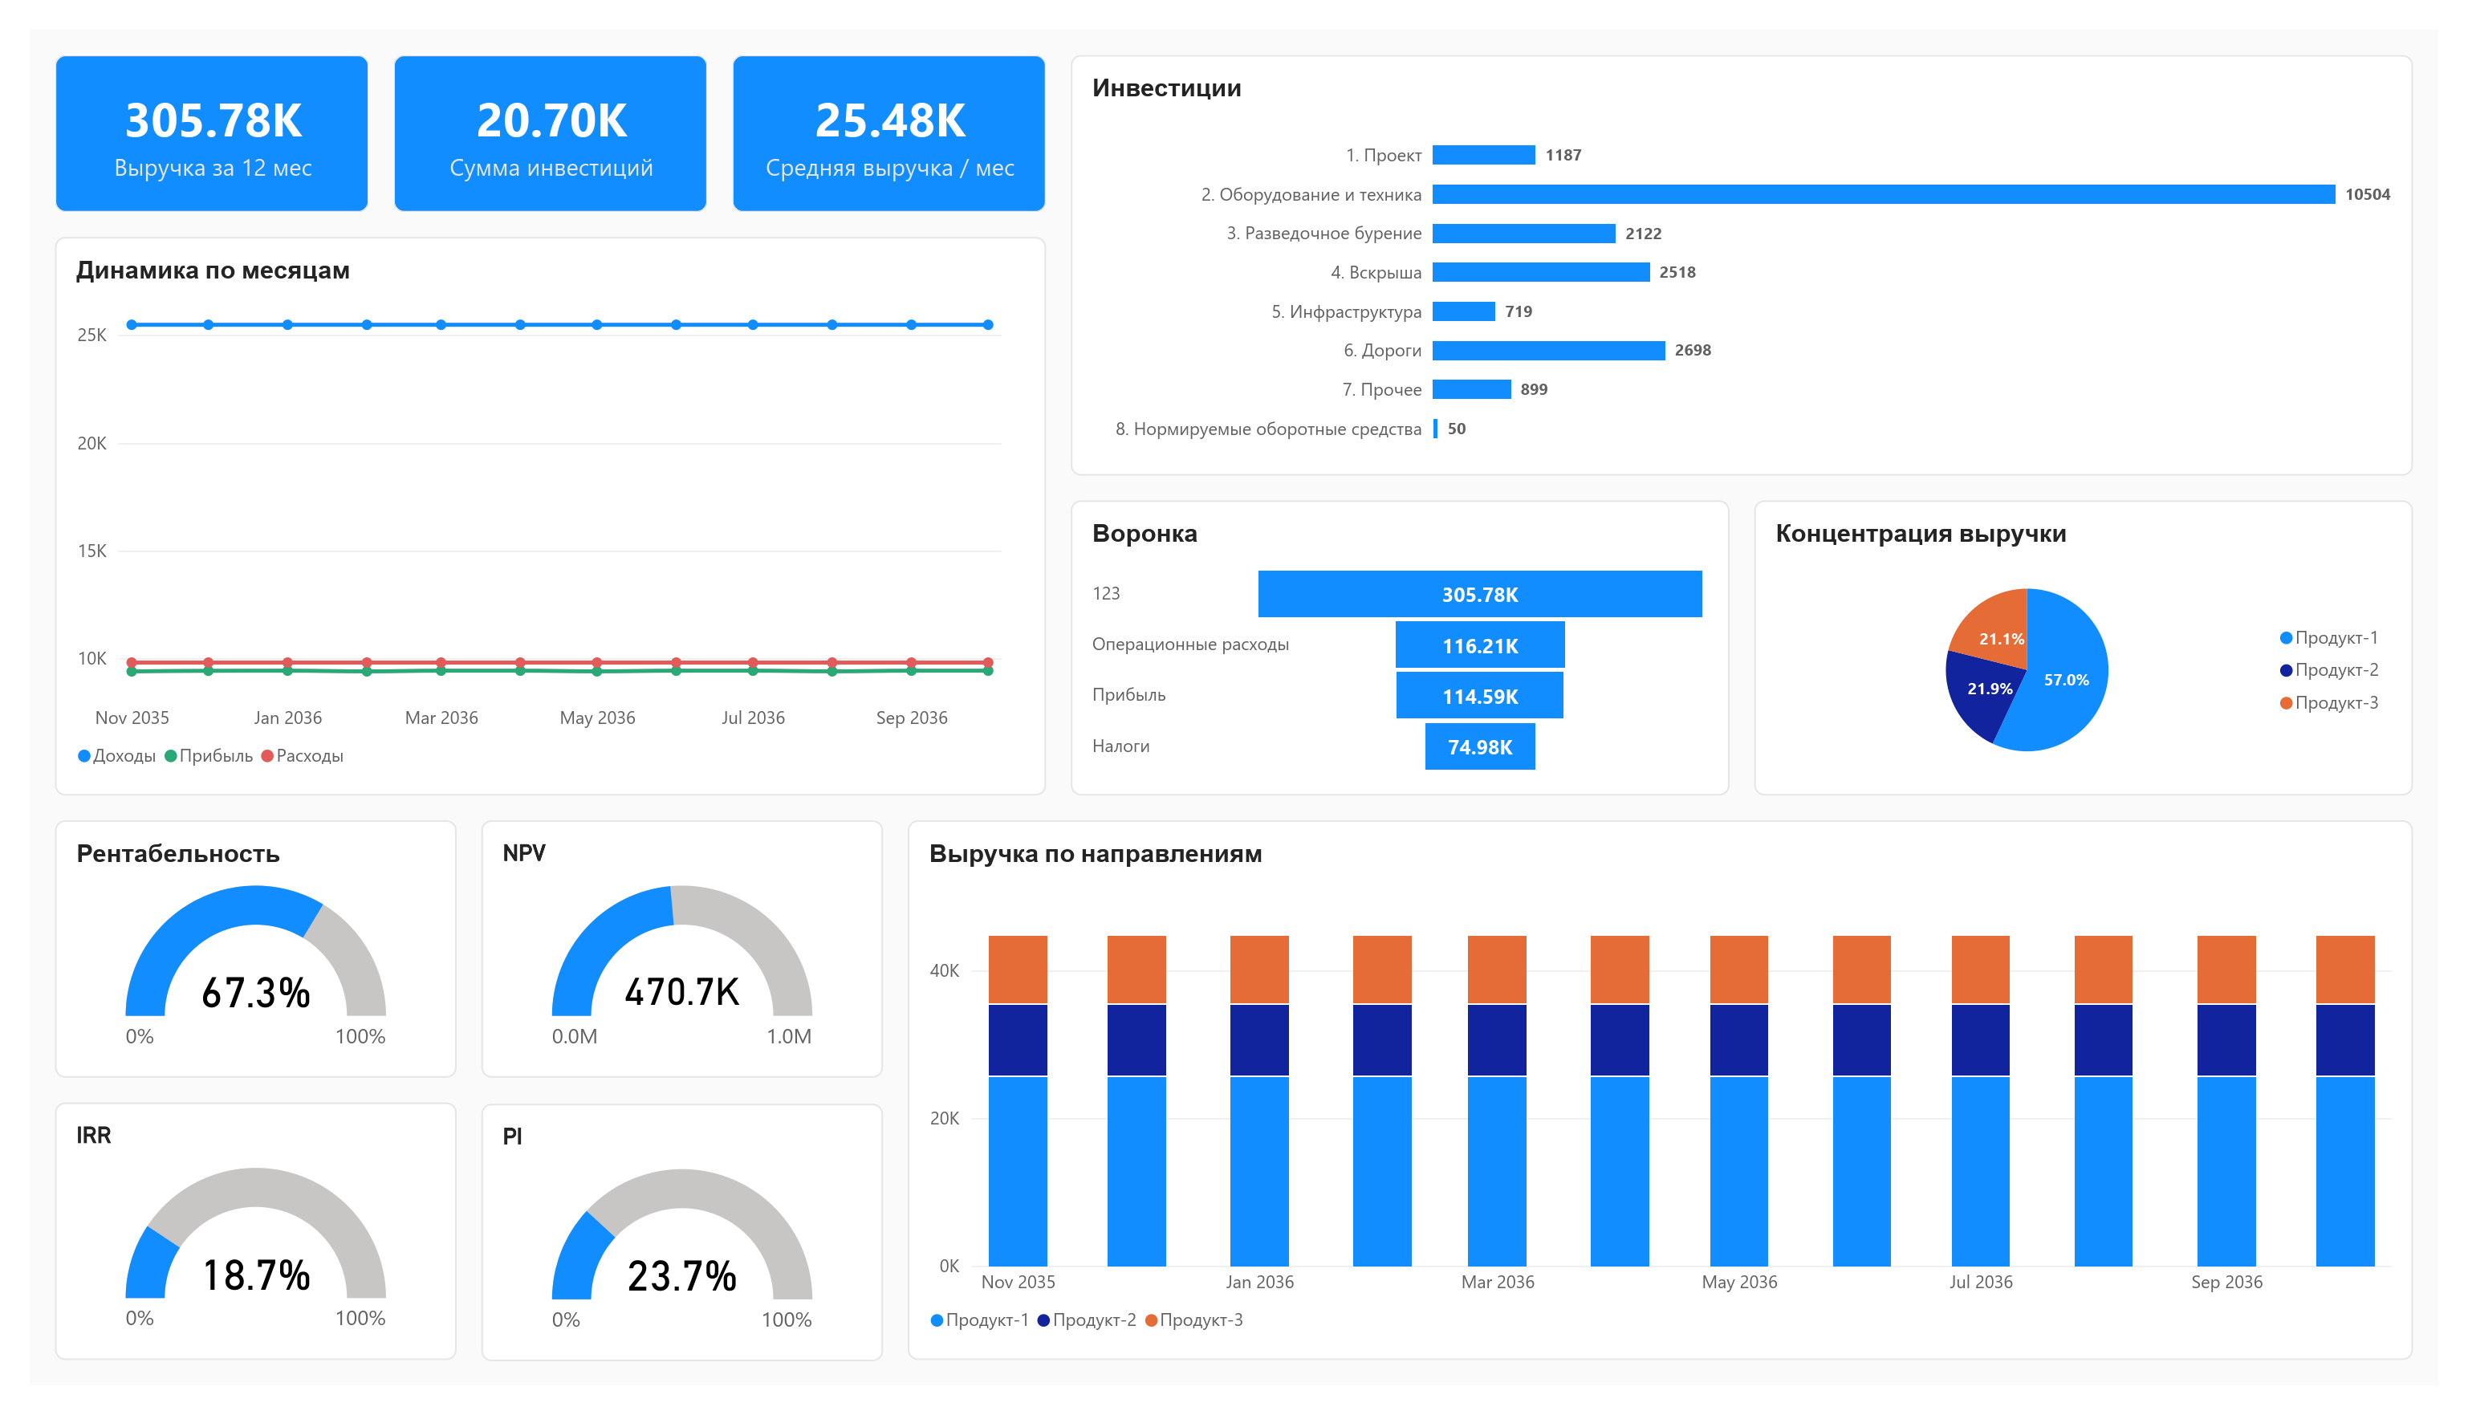The image size is (2468, 1415).
Task: Click the Инвестиции chart title
Action: (x=1166, y=88)
